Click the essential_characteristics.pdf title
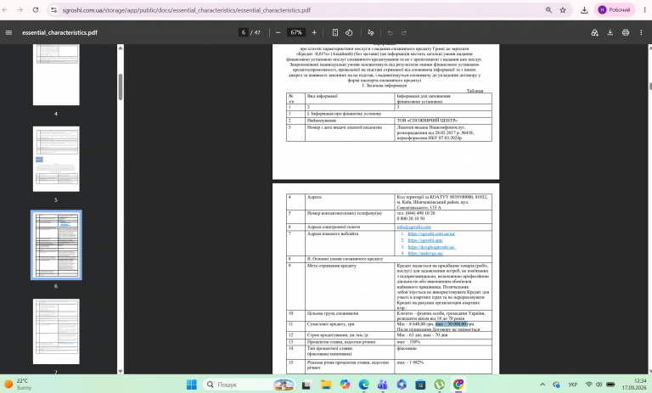The image size is (652, 393). click(x=59, y=32)
